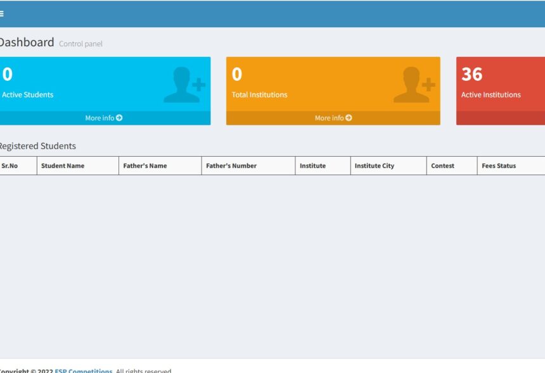Click the Control panel subtitle

pos(80,44)
